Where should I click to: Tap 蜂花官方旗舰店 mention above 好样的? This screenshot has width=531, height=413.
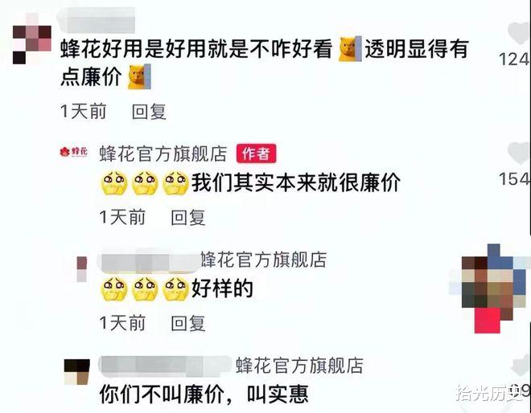point(263,260)
